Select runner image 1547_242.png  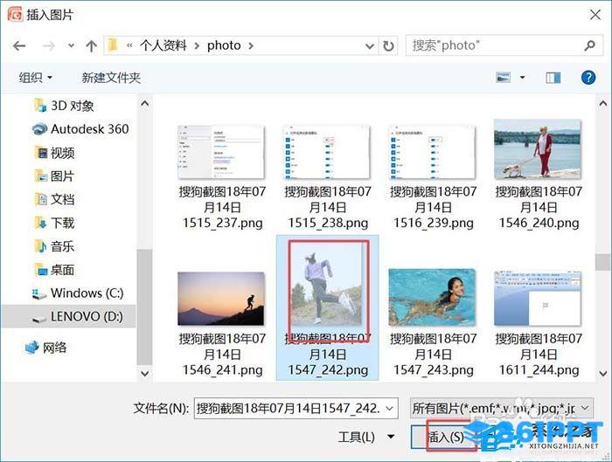tap(327, 284)
